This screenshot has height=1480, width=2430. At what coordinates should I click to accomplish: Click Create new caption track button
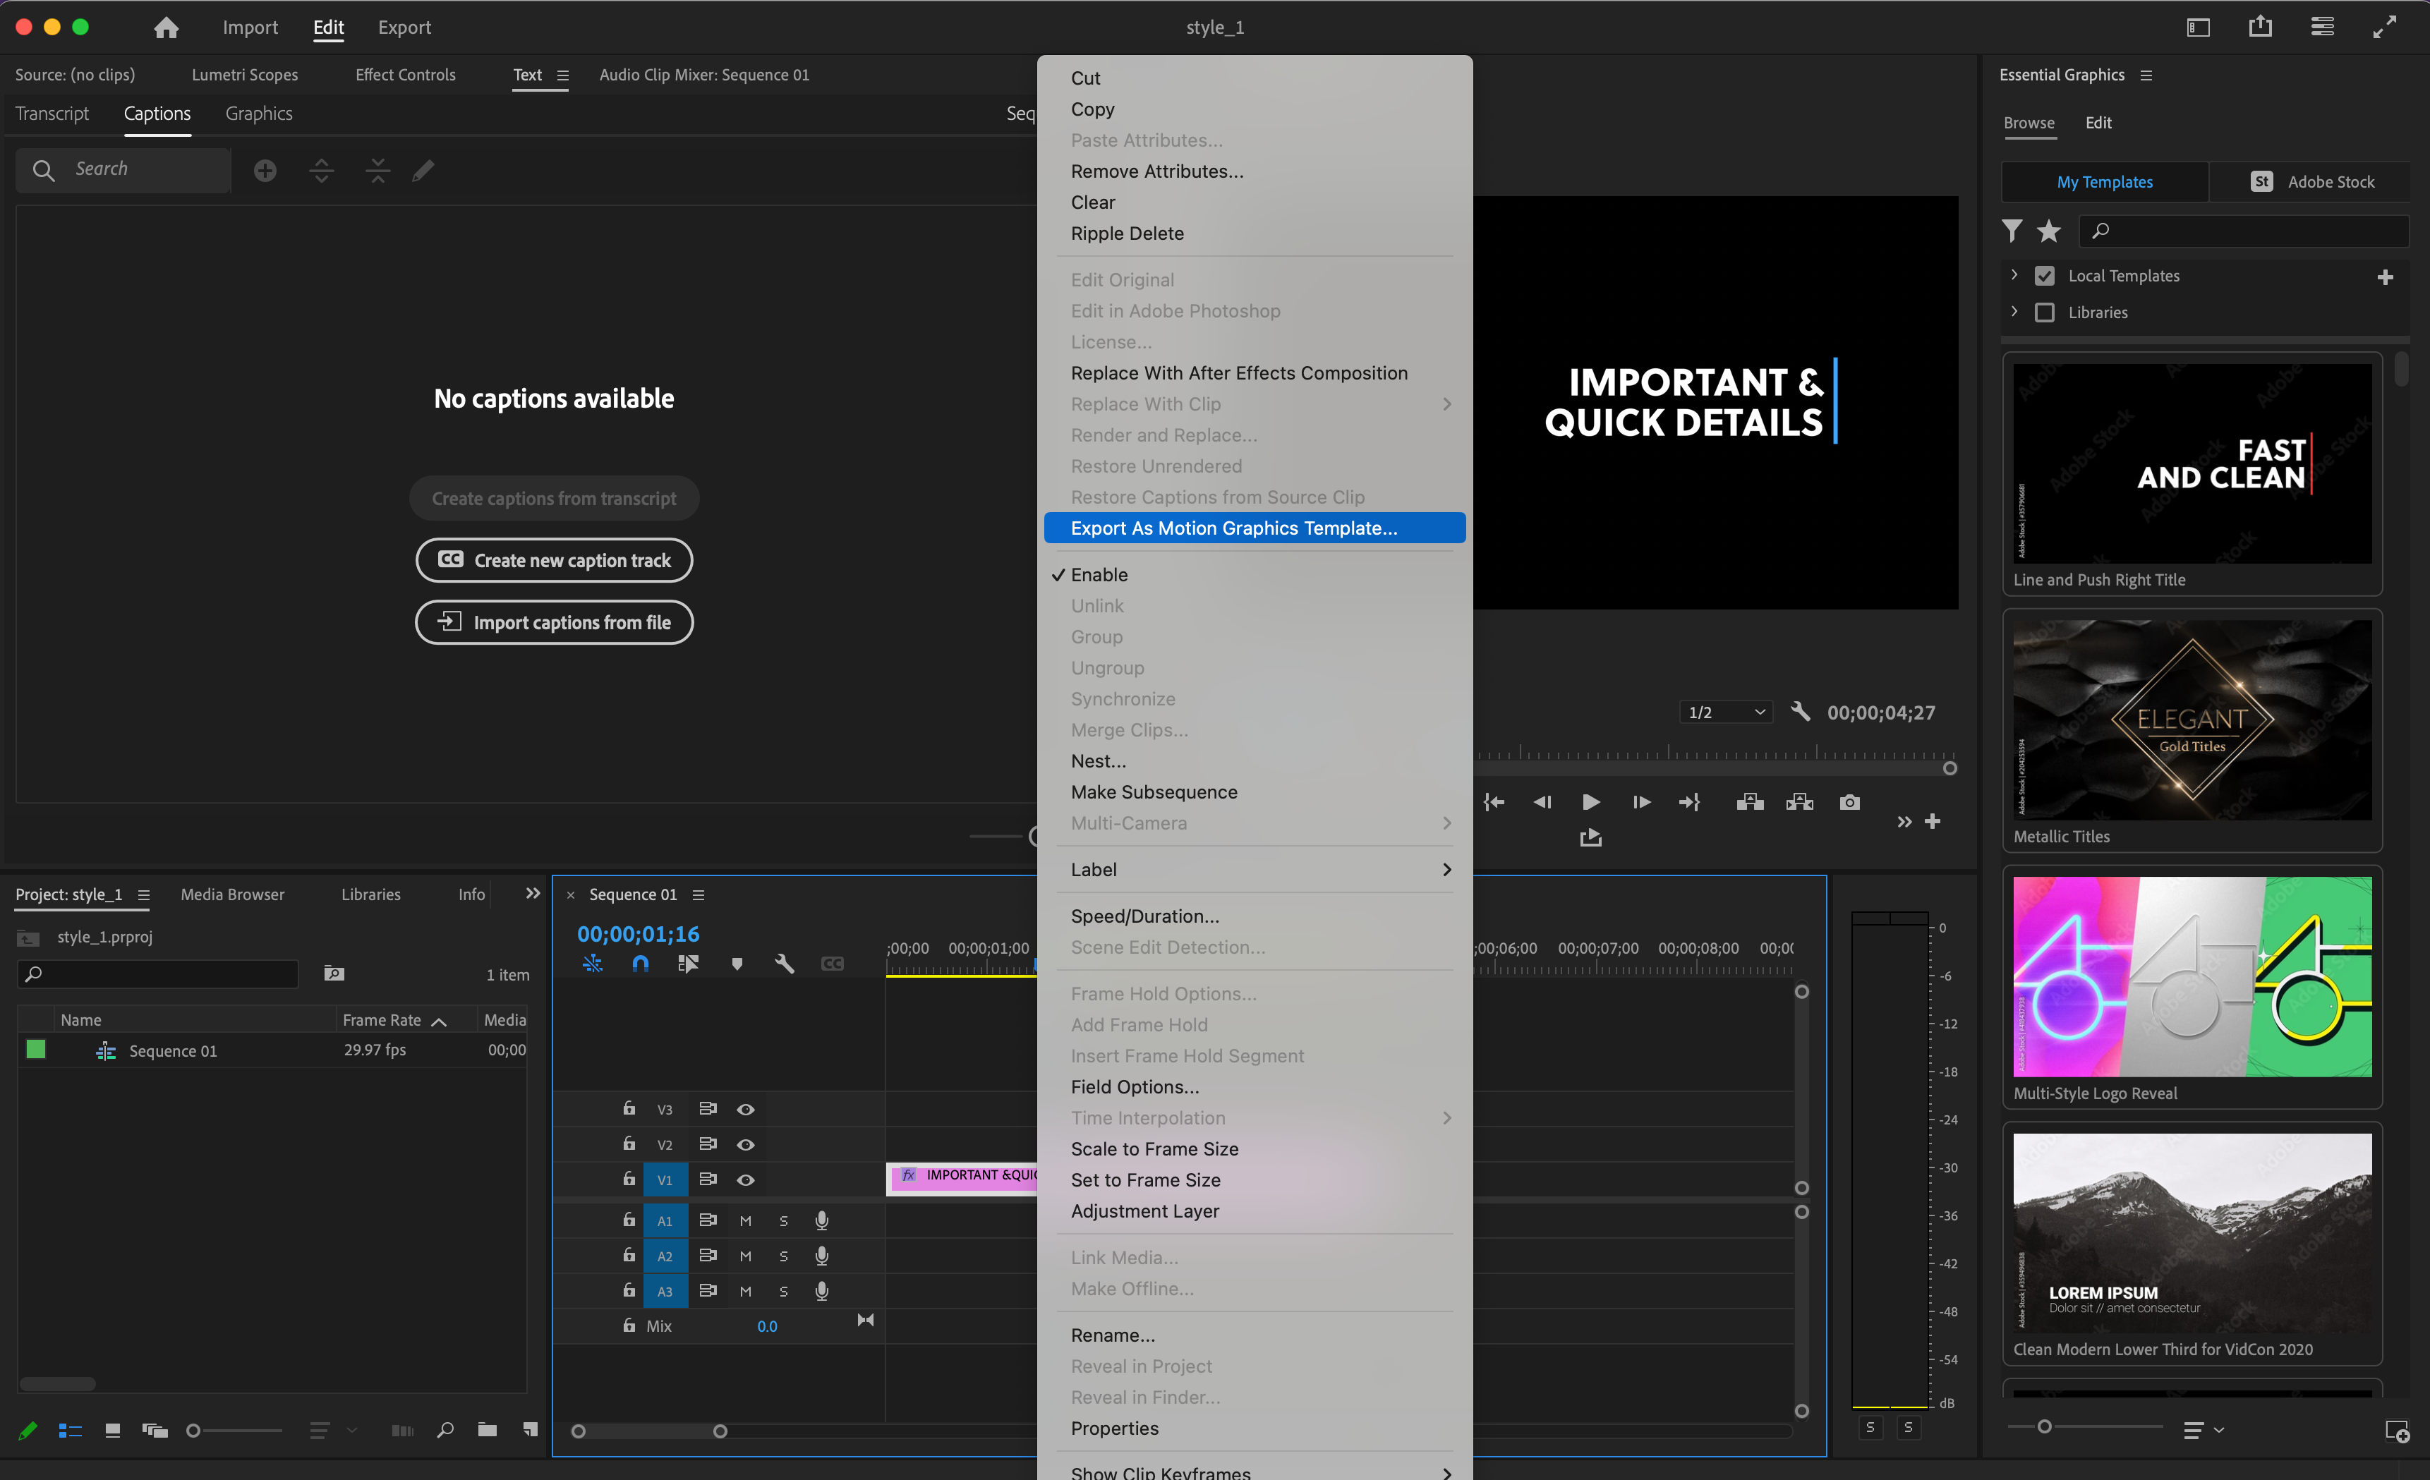(x=554, y=559)
